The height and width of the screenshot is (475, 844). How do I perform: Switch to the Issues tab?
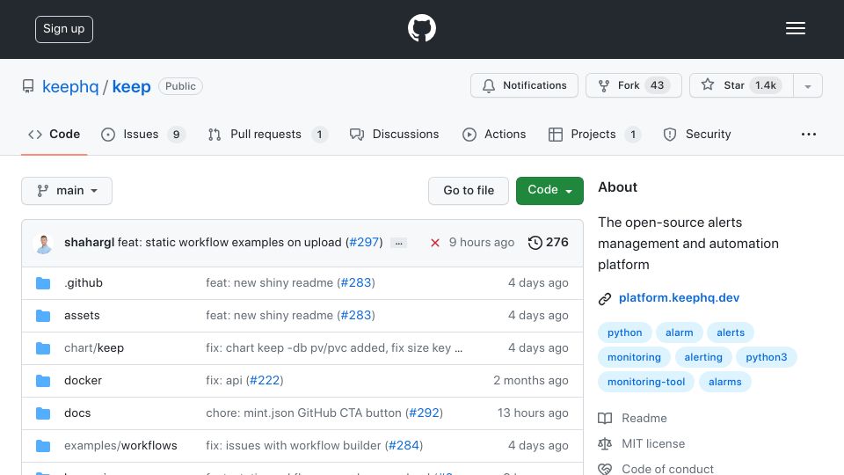point(143,134)
